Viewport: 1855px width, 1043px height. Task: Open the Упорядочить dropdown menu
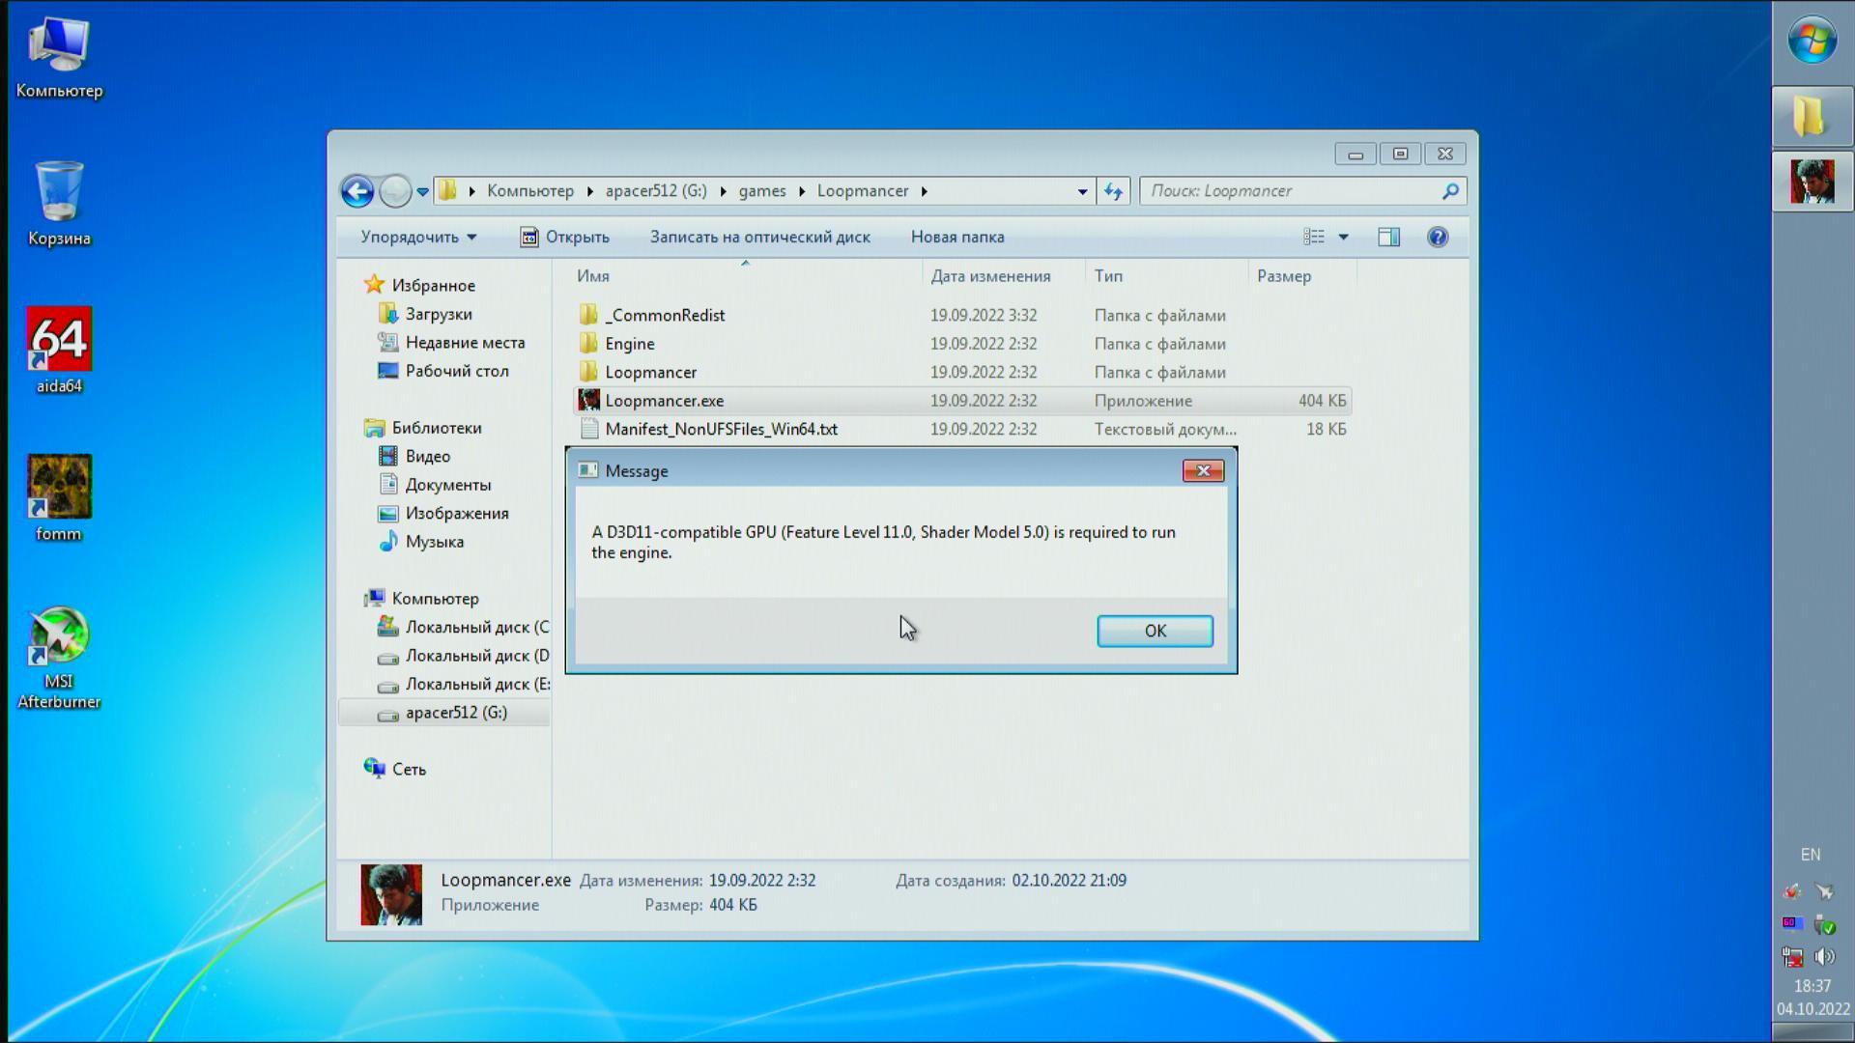pos(418,237)
